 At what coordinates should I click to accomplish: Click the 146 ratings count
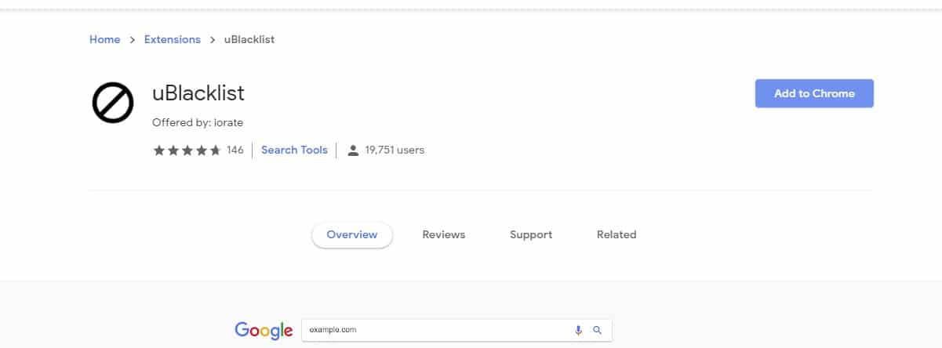point(235,150)
